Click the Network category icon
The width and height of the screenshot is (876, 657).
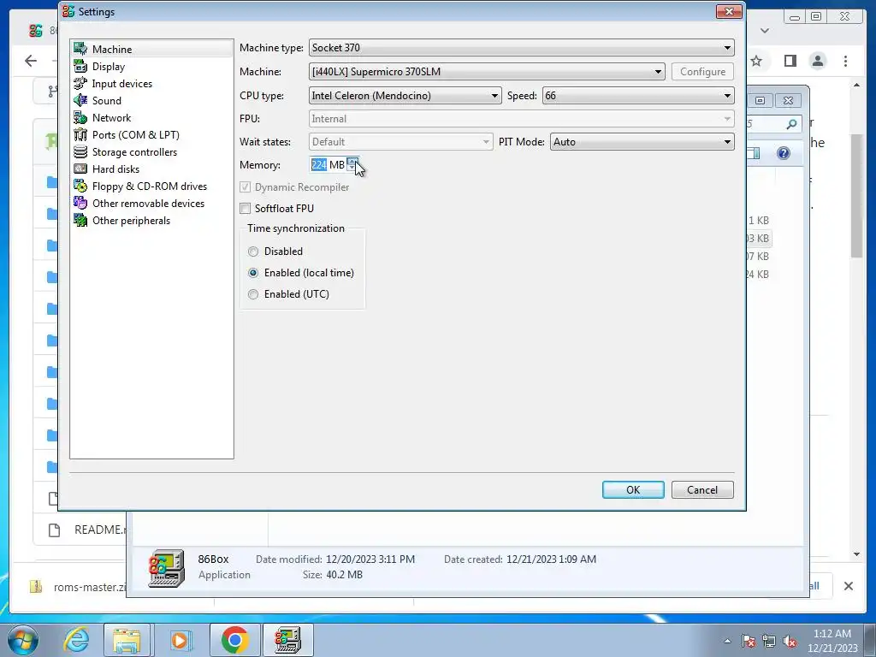[80, 118]
